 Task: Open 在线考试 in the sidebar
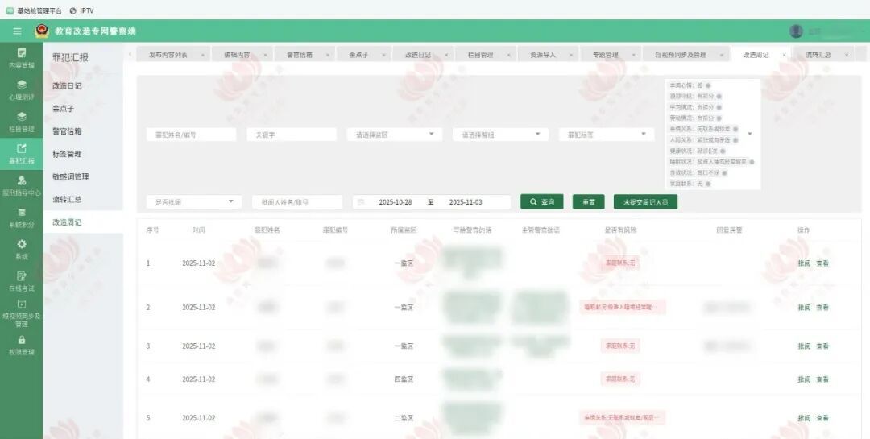pyautogui.click(x=22, y=281)
